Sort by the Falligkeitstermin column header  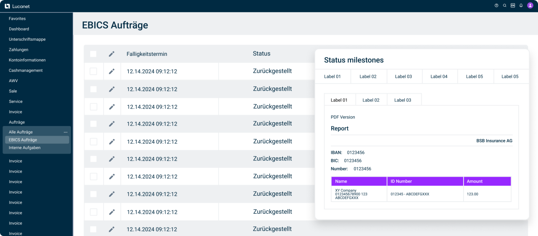click(x=147, y=54)
